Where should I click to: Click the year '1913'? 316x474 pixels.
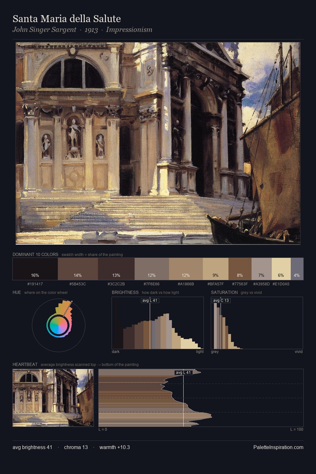pyautogui.click(x=91, y=30)
